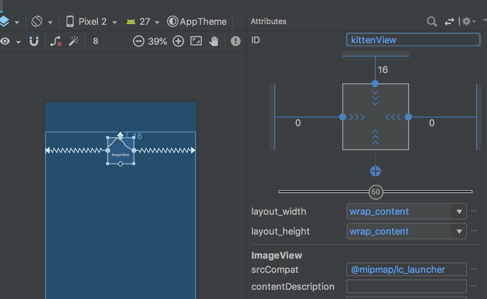Expand the layout_width wrap_content dropdown

coord(459,211)
